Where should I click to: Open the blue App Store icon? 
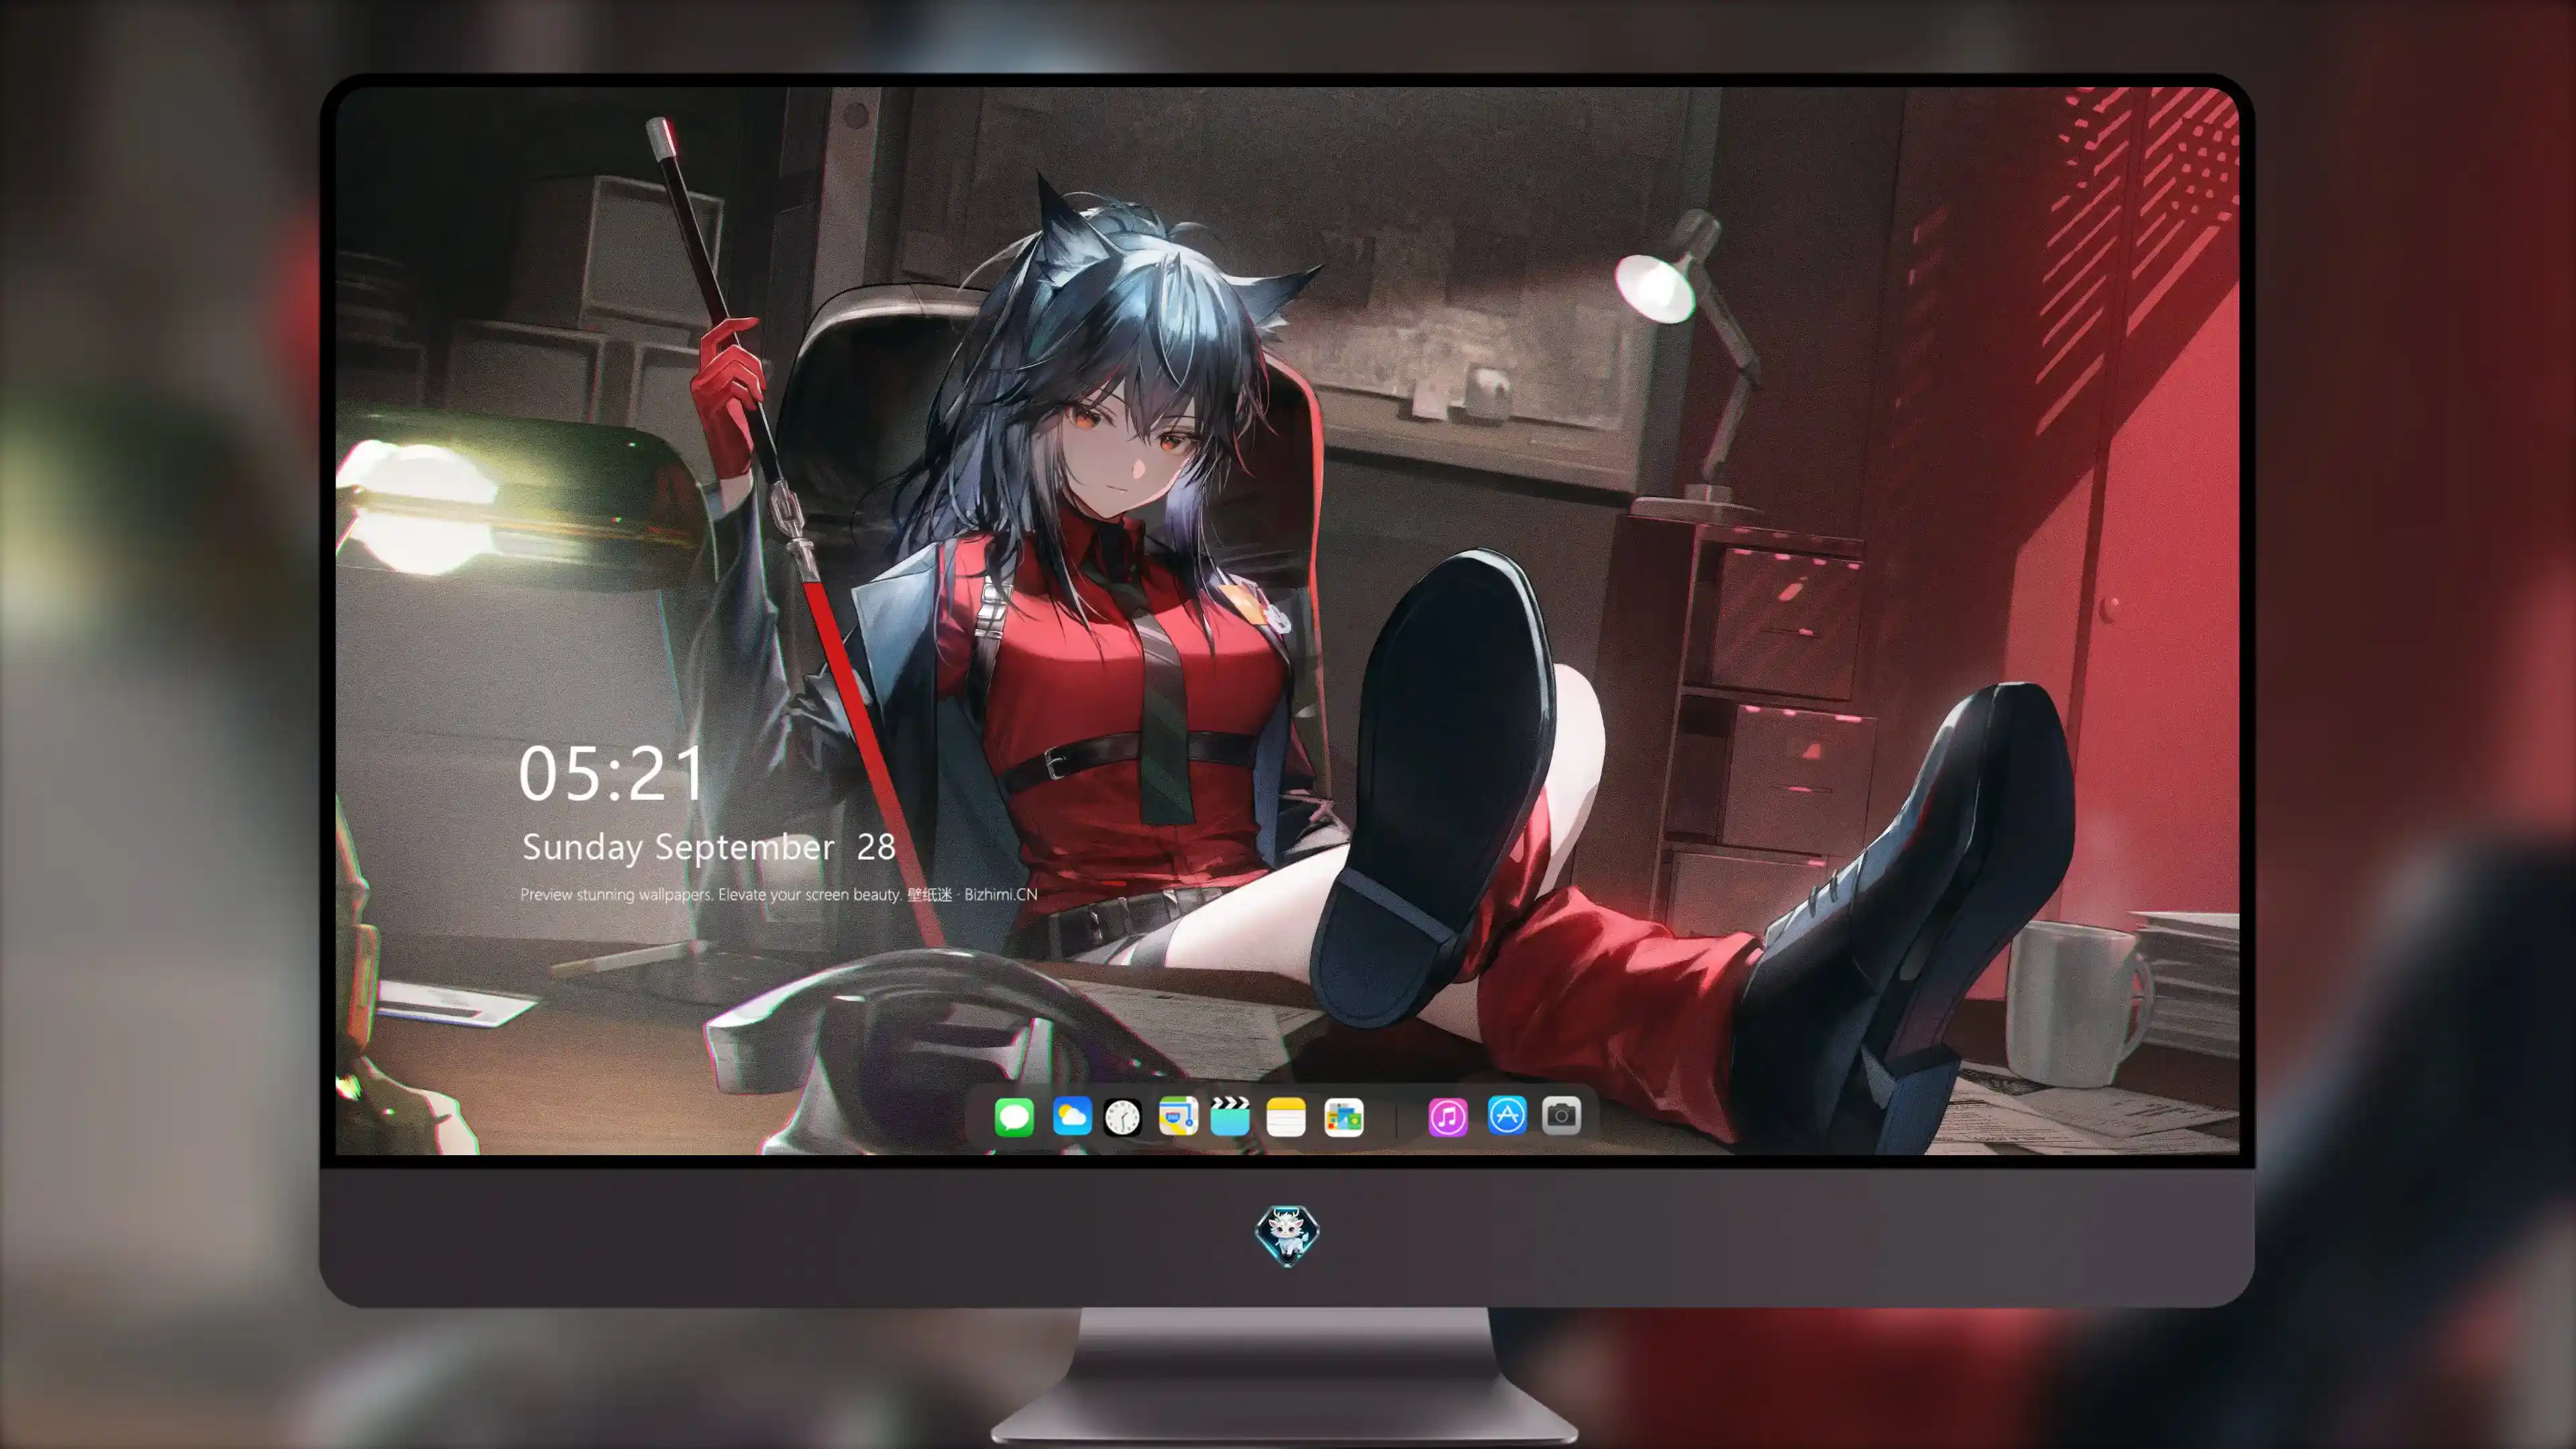point(1507,1115)
